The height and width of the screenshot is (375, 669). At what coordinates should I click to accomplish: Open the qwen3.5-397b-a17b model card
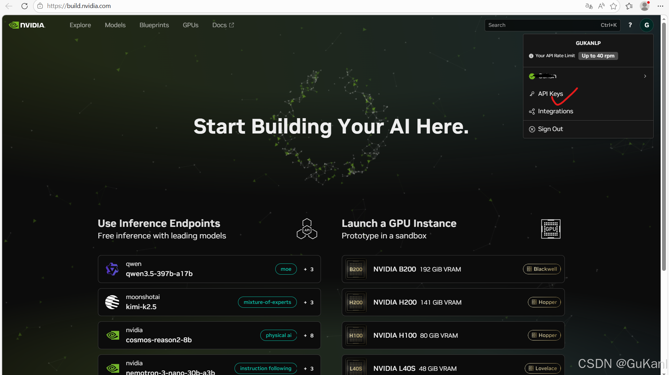209,269
